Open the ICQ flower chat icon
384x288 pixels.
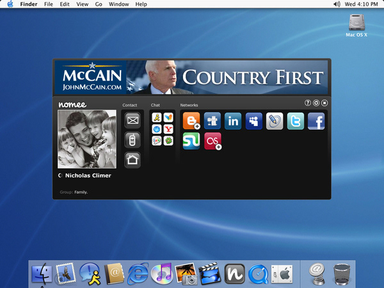168,141
